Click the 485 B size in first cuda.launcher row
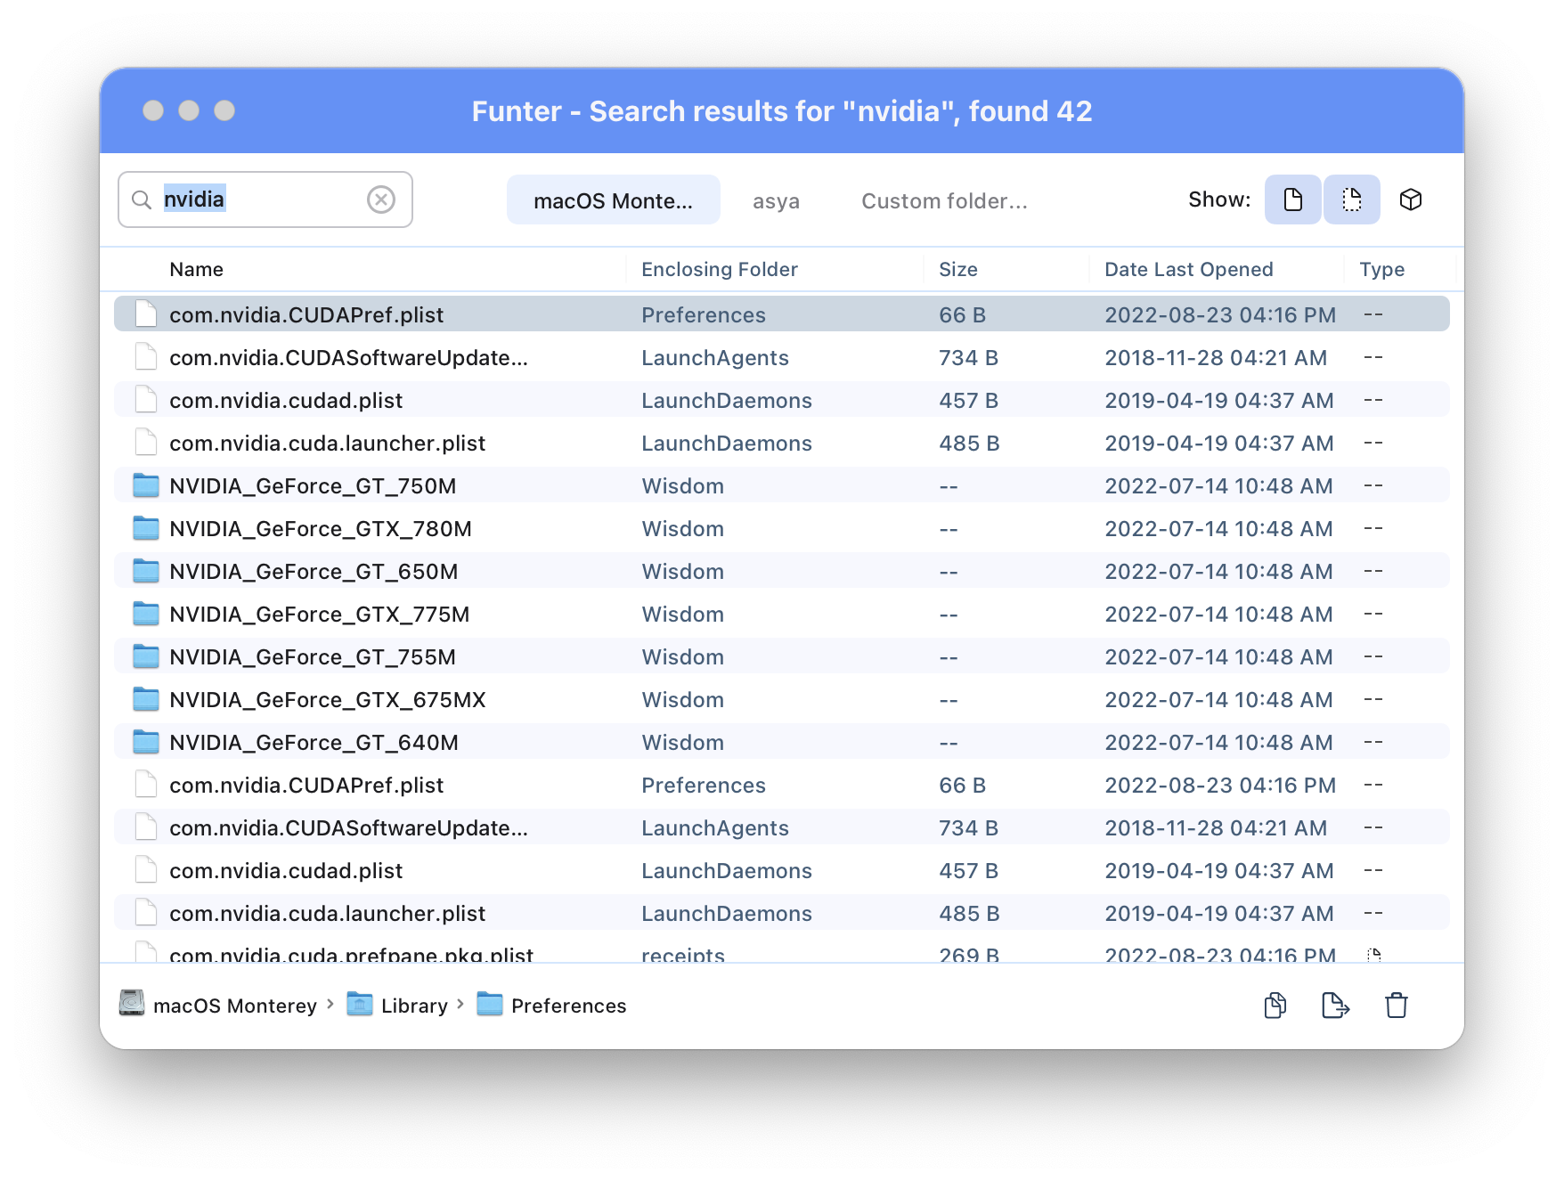 click(969, 443)
